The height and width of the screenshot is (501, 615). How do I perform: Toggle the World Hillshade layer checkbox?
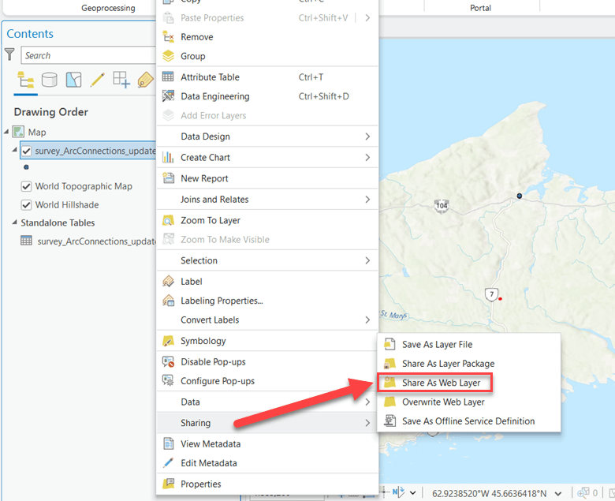[26, 205]
